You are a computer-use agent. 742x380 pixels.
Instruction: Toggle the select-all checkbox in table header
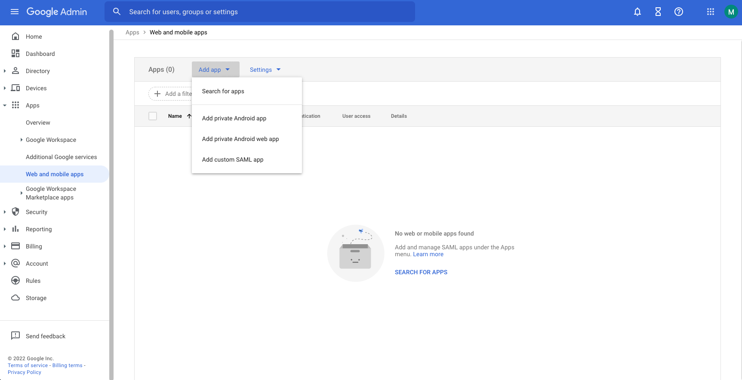coord(153,116)
